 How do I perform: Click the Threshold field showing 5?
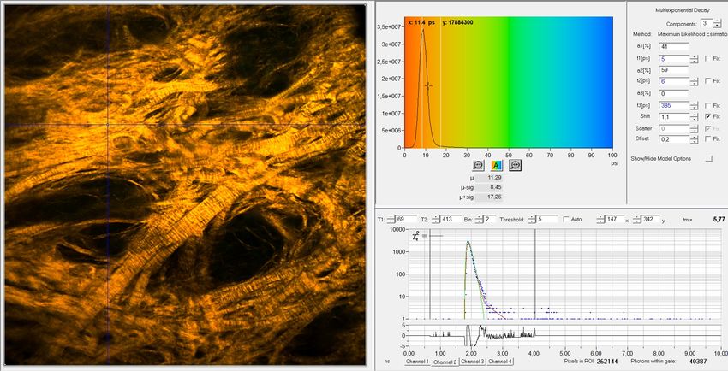[547, 219]
